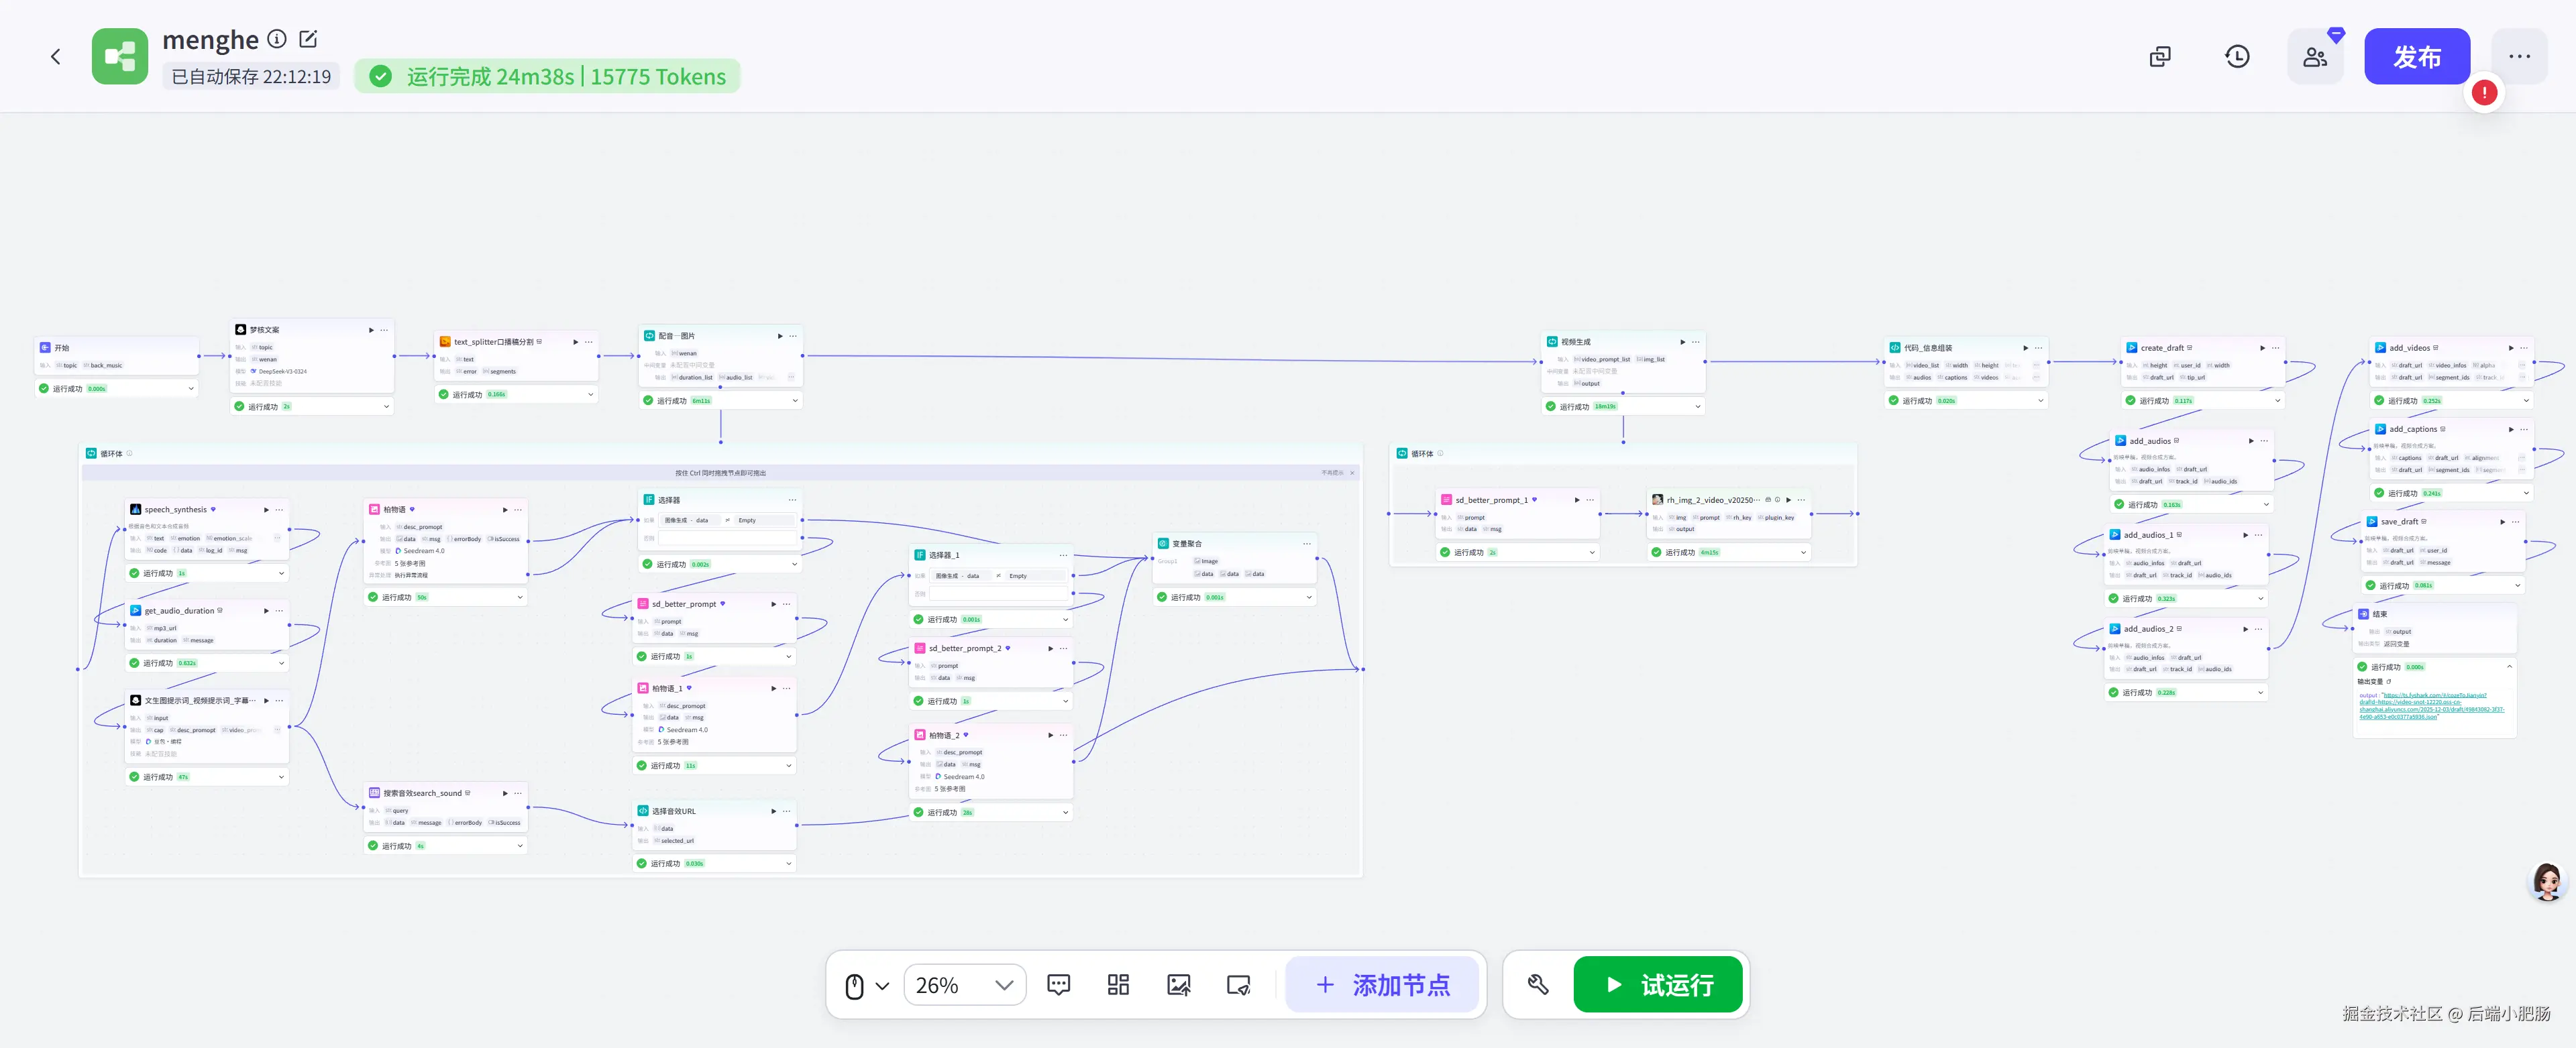
Task: Click the green 试运行 test run button
Action: point(1658,985)
